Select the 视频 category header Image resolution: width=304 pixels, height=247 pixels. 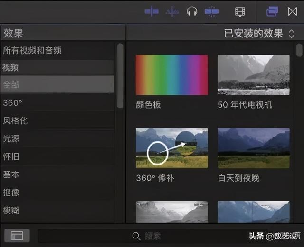click(57, 67)
